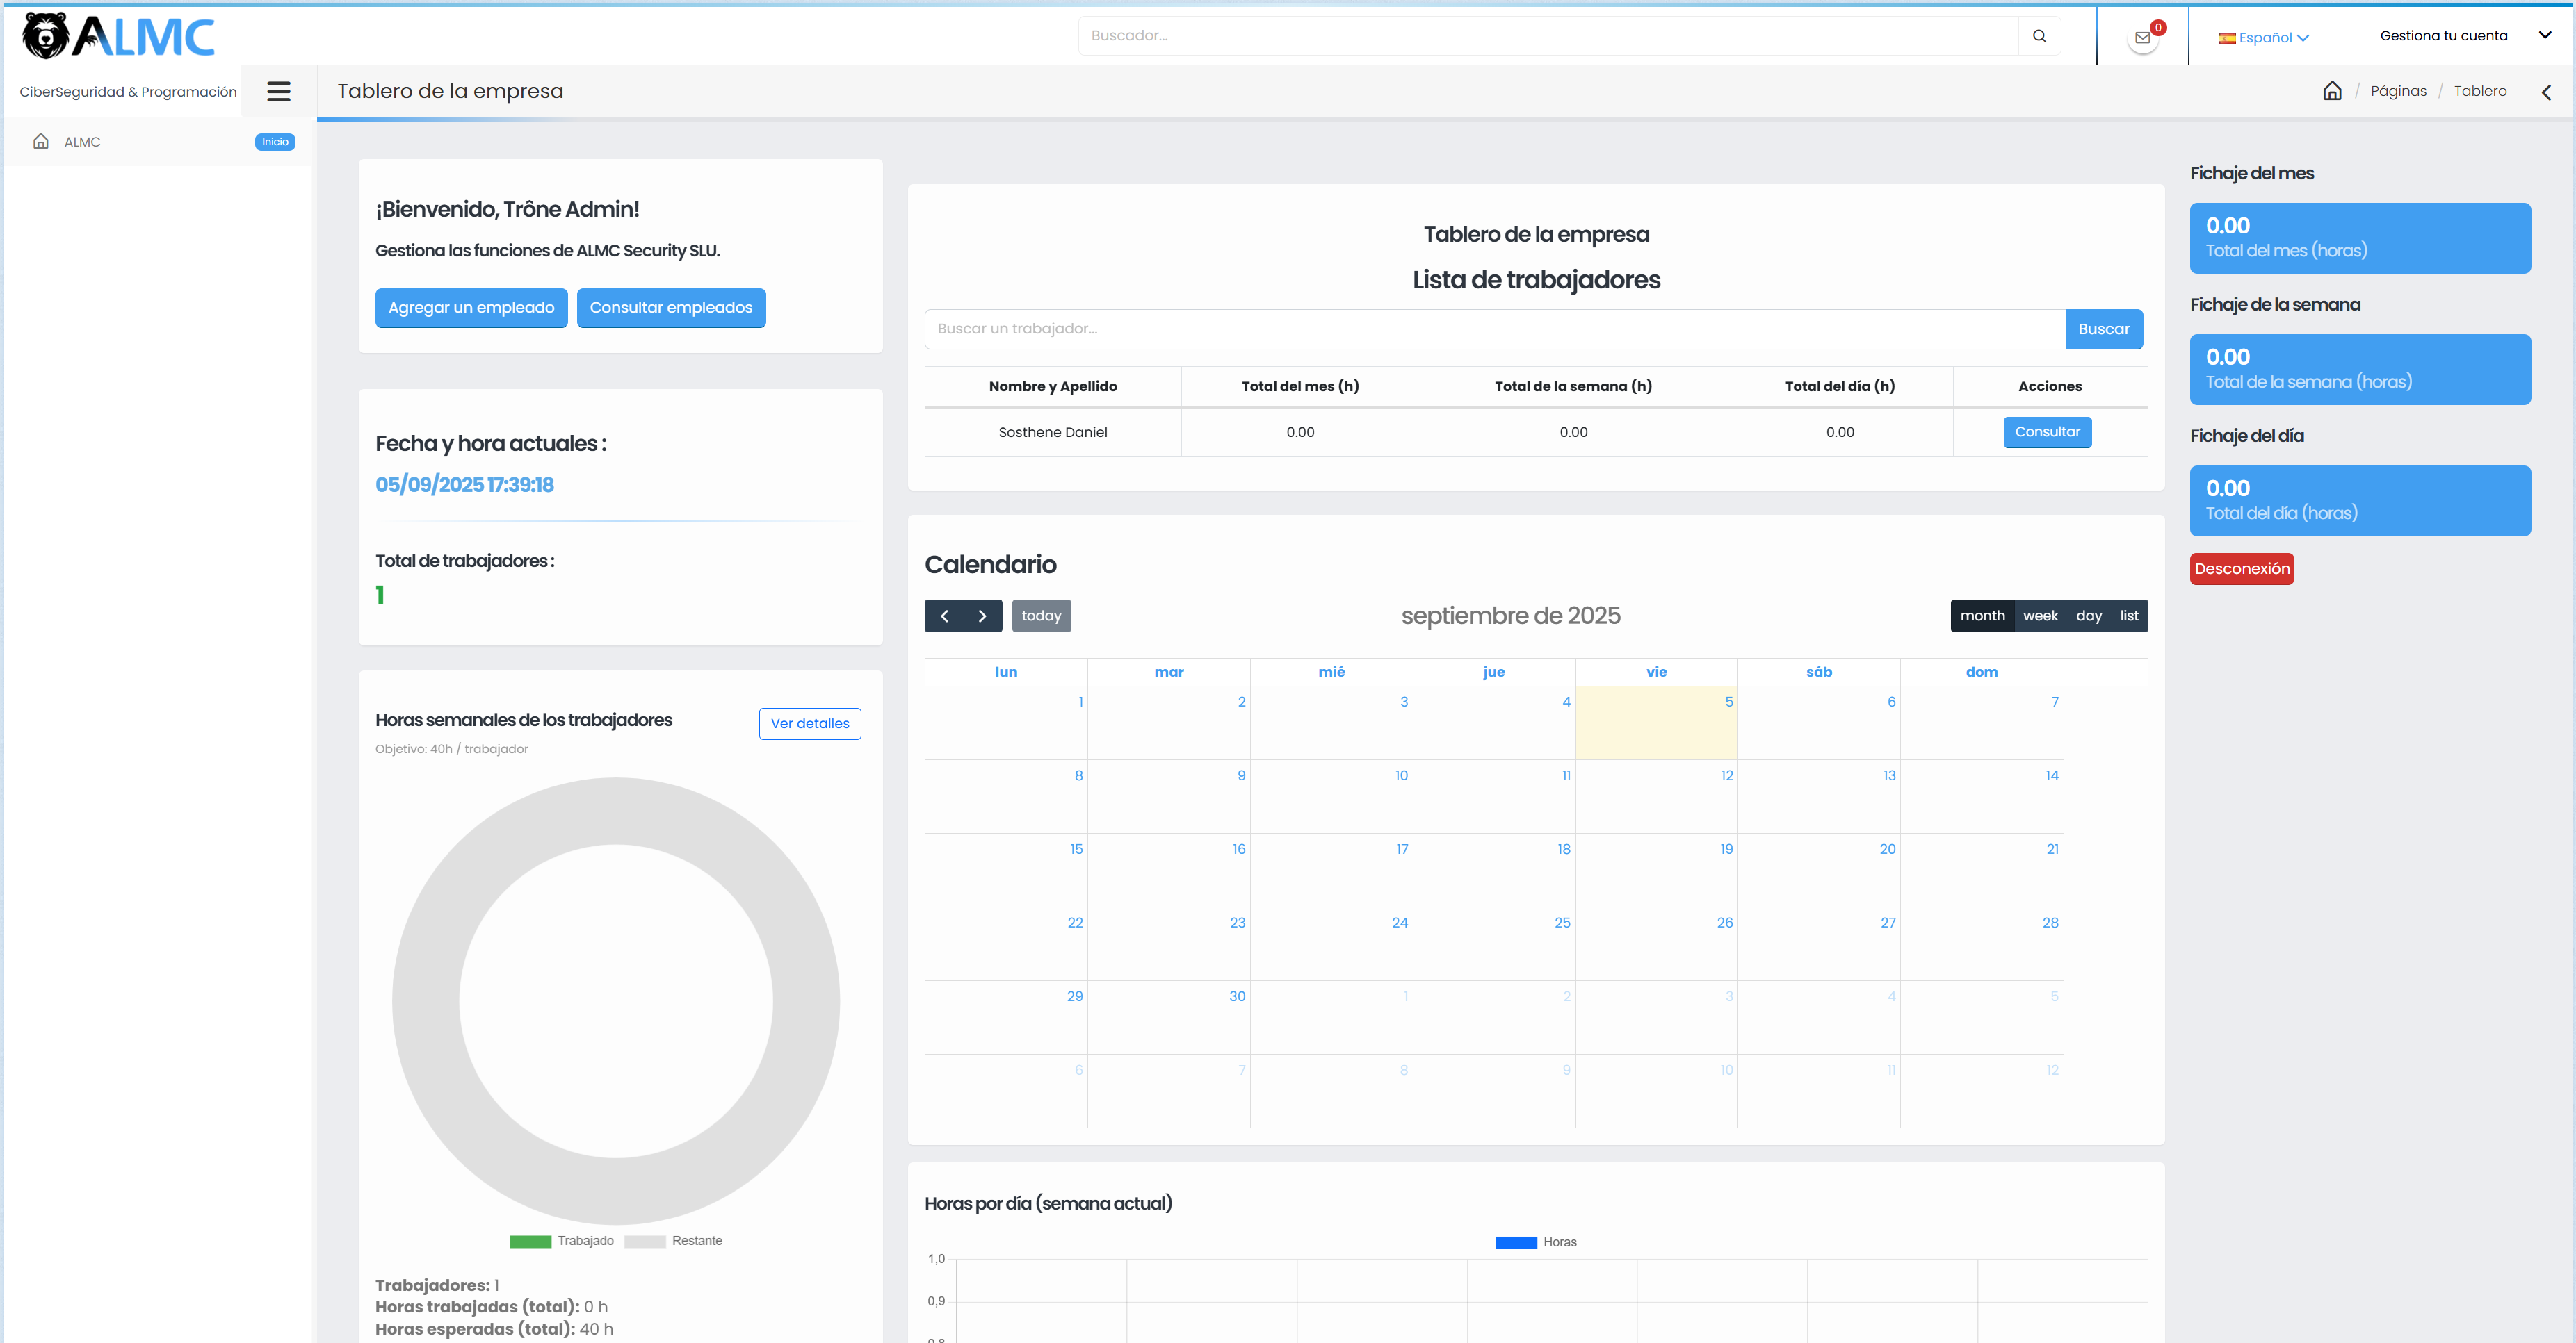
Task: Collapse the right panel with the chevron
Action: coord(2546,92)
